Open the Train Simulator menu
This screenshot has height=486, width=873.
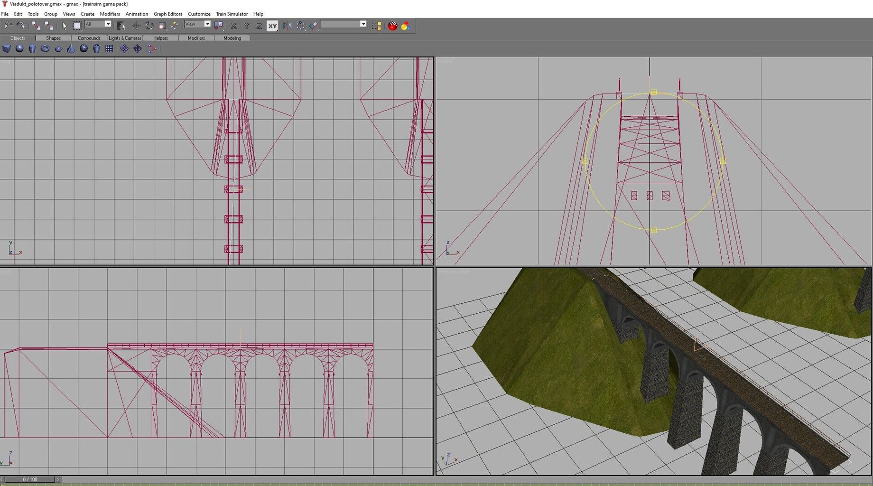pyautogui.click(x=232, y=14)
